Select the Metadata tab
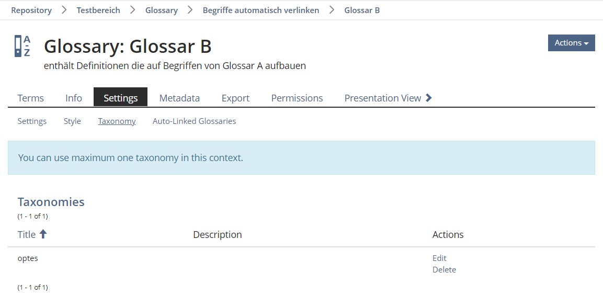Image resolution: width=603 pixels, height=296 pixels. tap(179, 98)
